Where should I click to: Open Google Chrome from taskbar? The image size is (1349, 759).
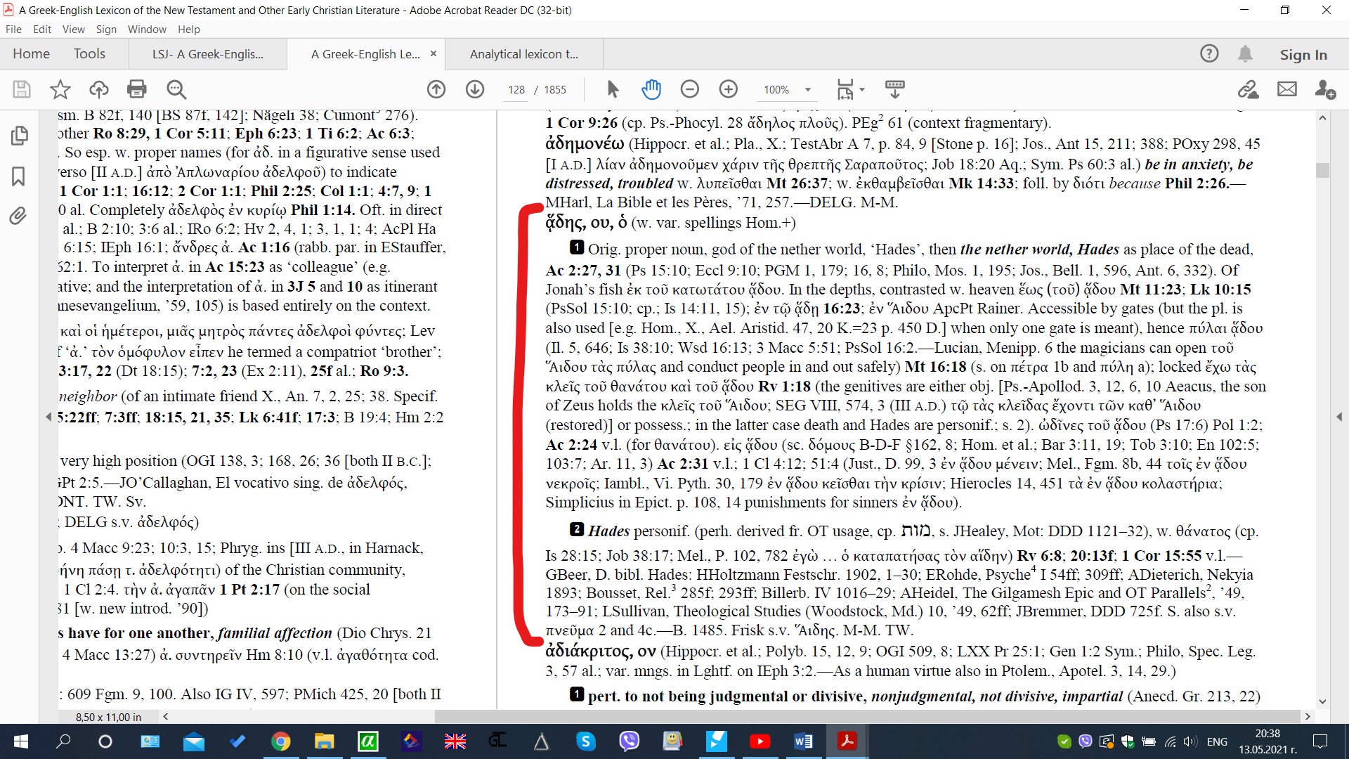(281, 741)
